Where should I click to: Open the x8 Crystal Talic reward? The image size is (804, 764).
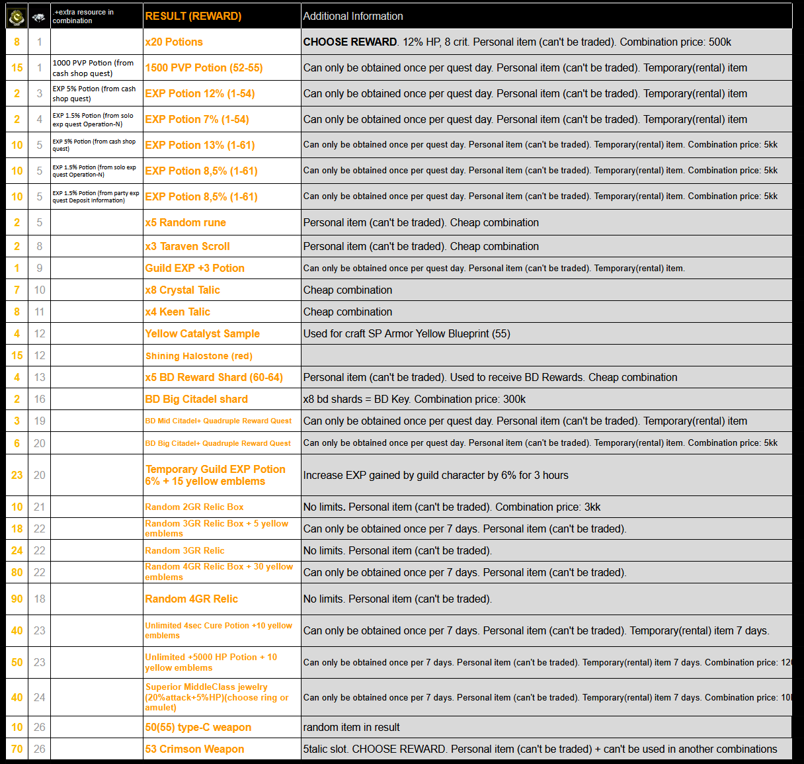point(182,290)
